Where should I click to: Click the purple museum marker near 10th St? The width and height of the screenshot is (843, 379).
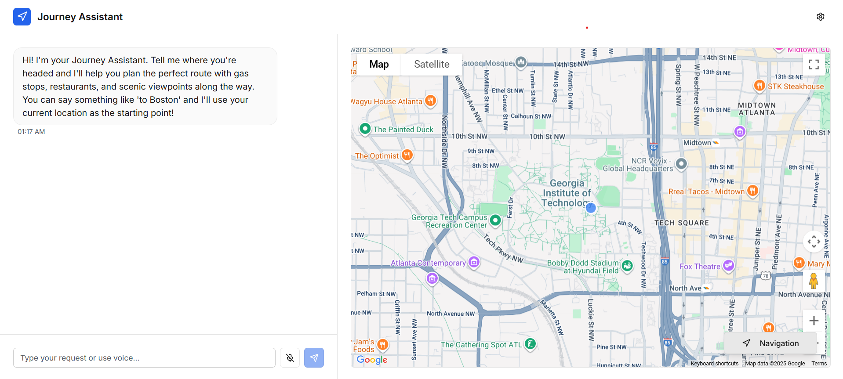click(740, 131)
